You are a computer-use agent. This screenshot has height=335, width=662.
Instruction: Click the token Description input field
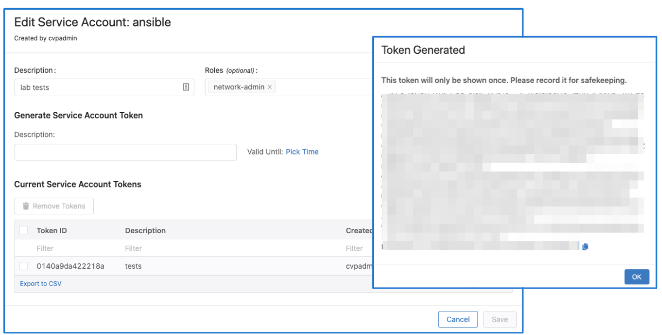pos(125,152)
